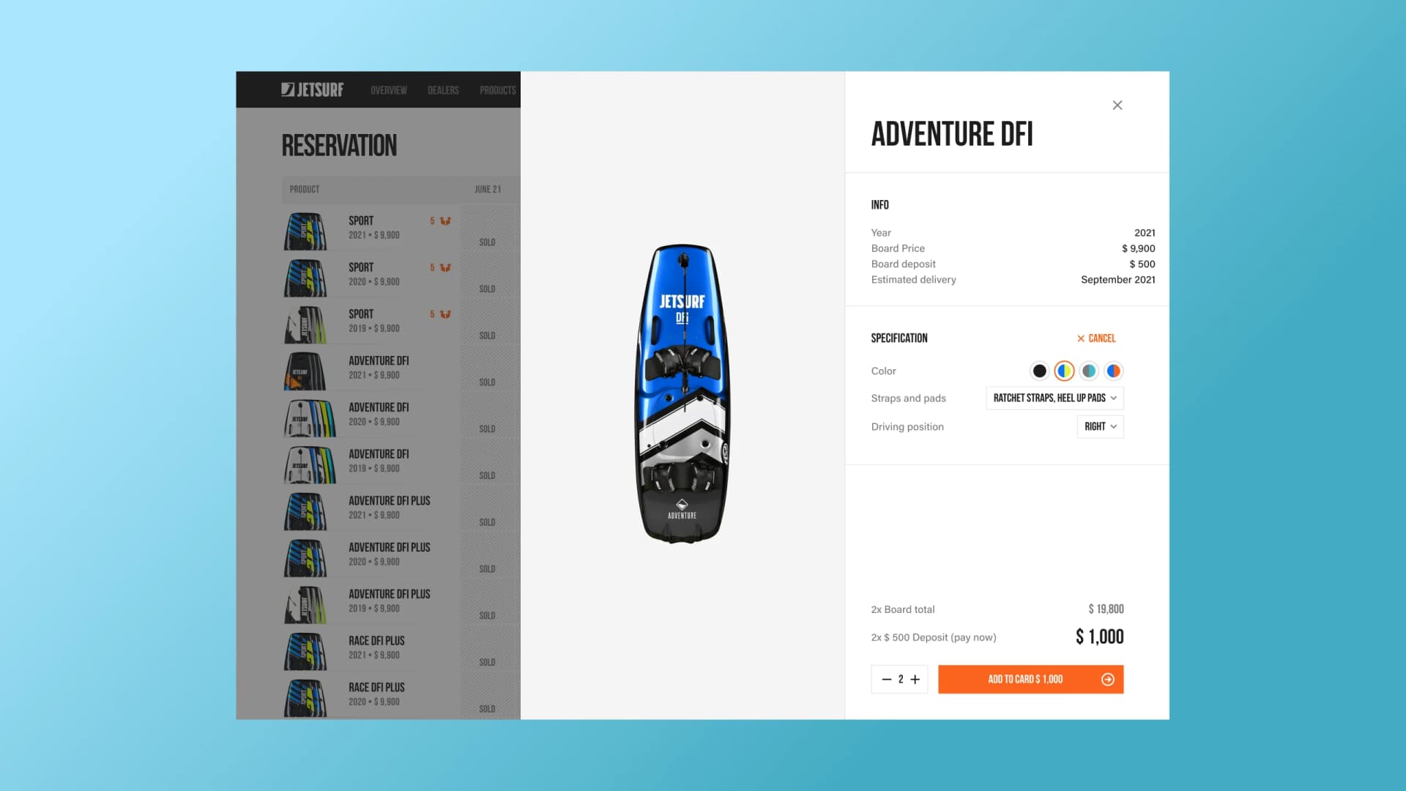Choose the teal gray color swatch
The image size is (1406, 791).
1089,371
